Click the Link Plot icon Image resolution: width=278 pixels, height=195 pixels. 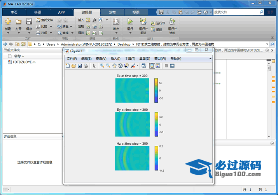[144, 66]
